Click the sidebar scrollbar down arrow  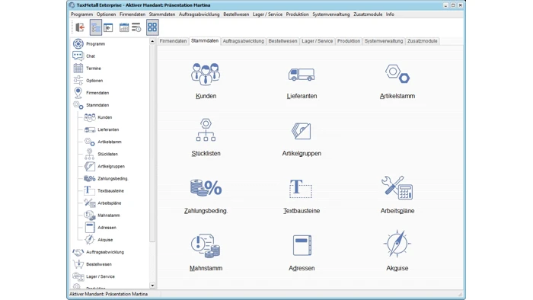point(152,286)
